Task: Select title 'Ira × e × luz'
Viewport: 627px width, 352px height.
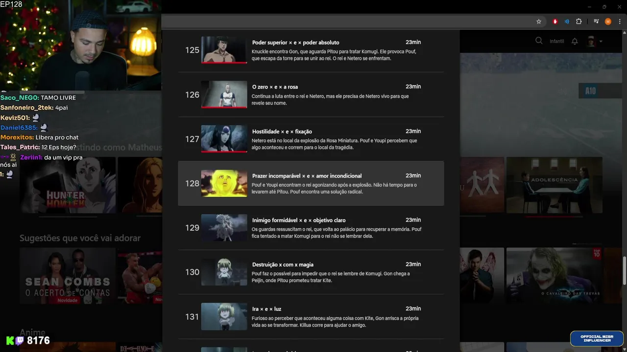Action: (266, 309)
